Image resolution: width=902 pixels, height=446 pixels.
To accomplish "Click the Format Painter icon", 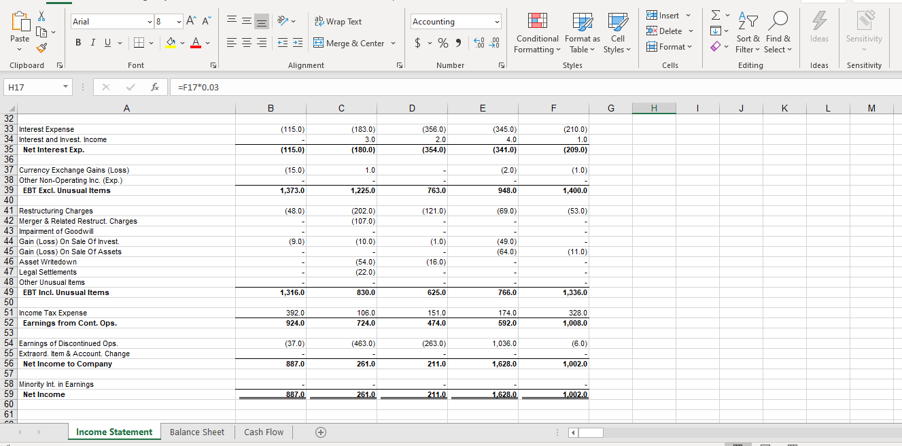I will [39, 47].
